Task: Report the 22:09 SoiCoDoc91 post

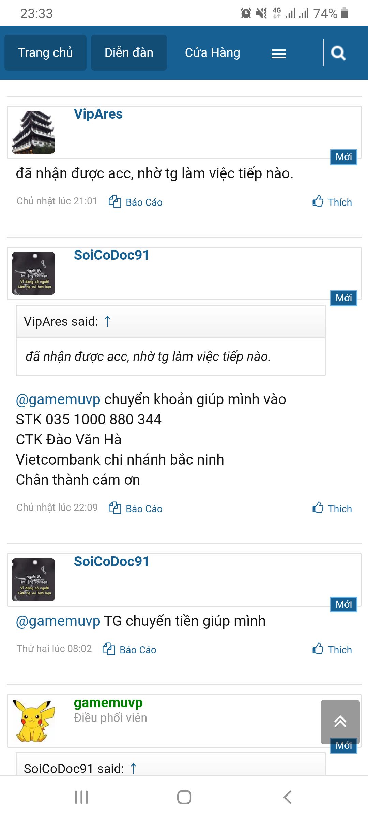Action: [x=136, y=508]
